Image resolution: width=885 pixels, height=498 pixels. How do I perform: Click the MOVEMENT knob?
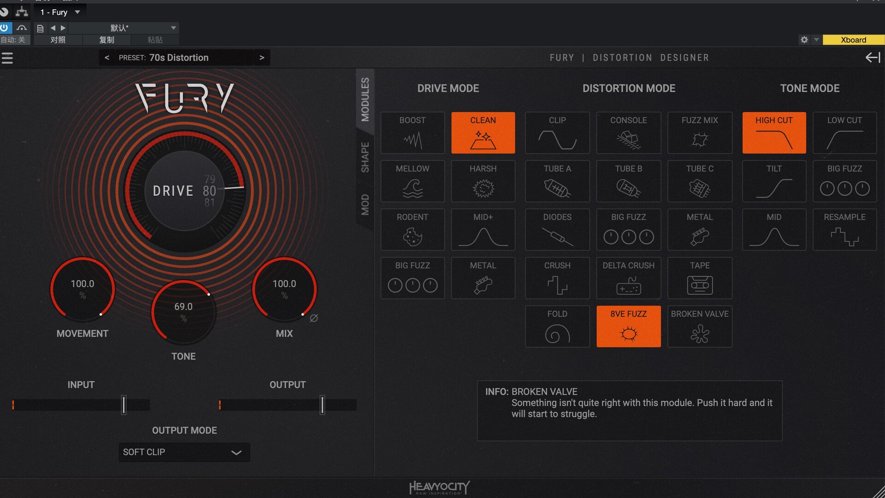(83, 289)
